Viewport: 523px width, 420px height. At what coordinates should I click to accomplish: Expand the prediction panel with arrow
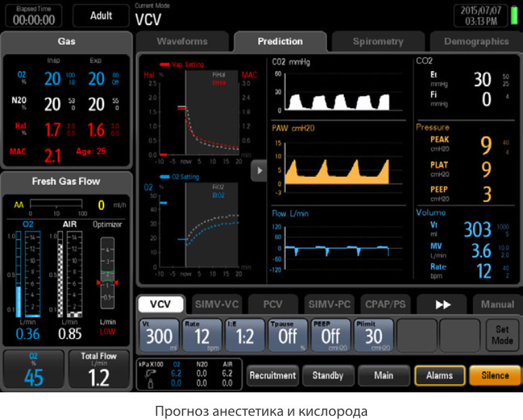pyautogui.click(x=259, y=172)
